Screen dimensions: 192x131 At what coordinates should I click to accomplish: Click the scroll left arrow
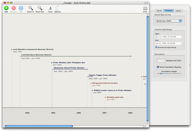(4, 126)
